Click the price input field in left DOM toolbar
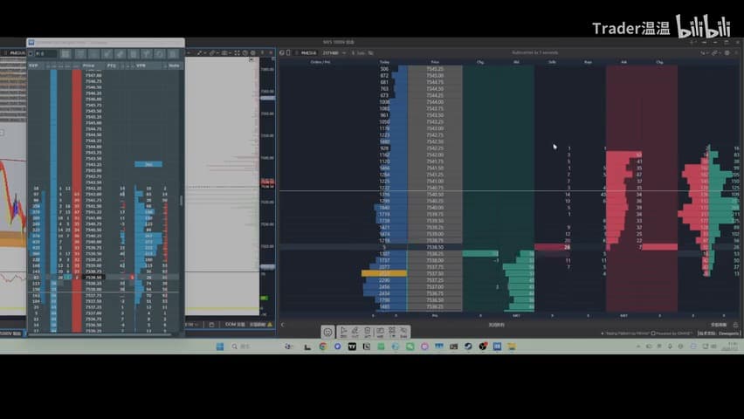This screenshot has height=419, width=744. (46, 53)
